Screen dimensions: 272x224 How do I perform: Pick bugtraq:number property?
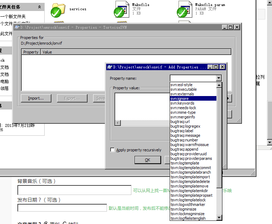[x=193, y=140]
